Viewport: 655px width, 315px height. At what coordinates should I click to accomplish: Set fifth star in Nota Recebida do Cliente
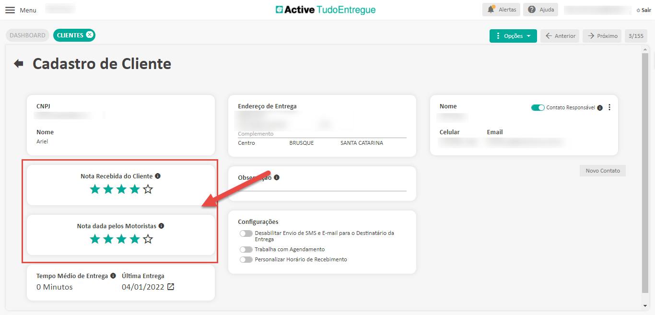point(148,189)
